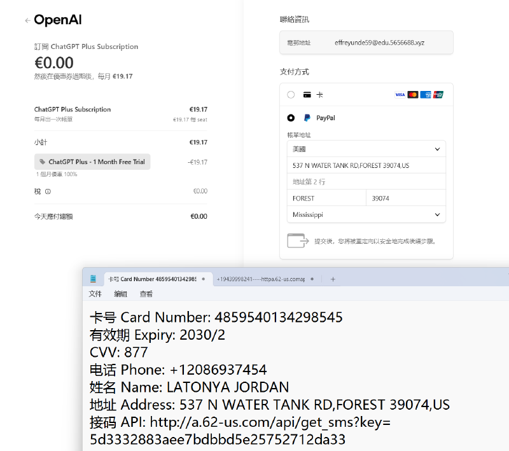Select the PayPal radio button
This screenshot has width=509, height=451.
(x=291, y=118)
